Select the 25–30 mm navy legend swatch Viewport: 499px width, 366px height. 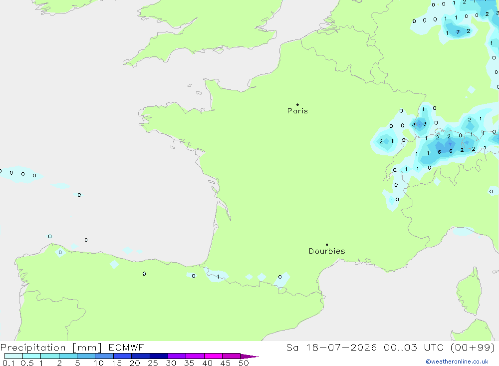[x=159, y=356]
